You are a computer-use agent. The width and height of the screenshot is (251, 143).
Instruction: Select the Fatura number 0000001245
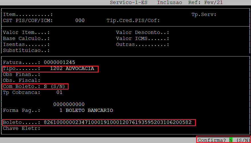59,63
